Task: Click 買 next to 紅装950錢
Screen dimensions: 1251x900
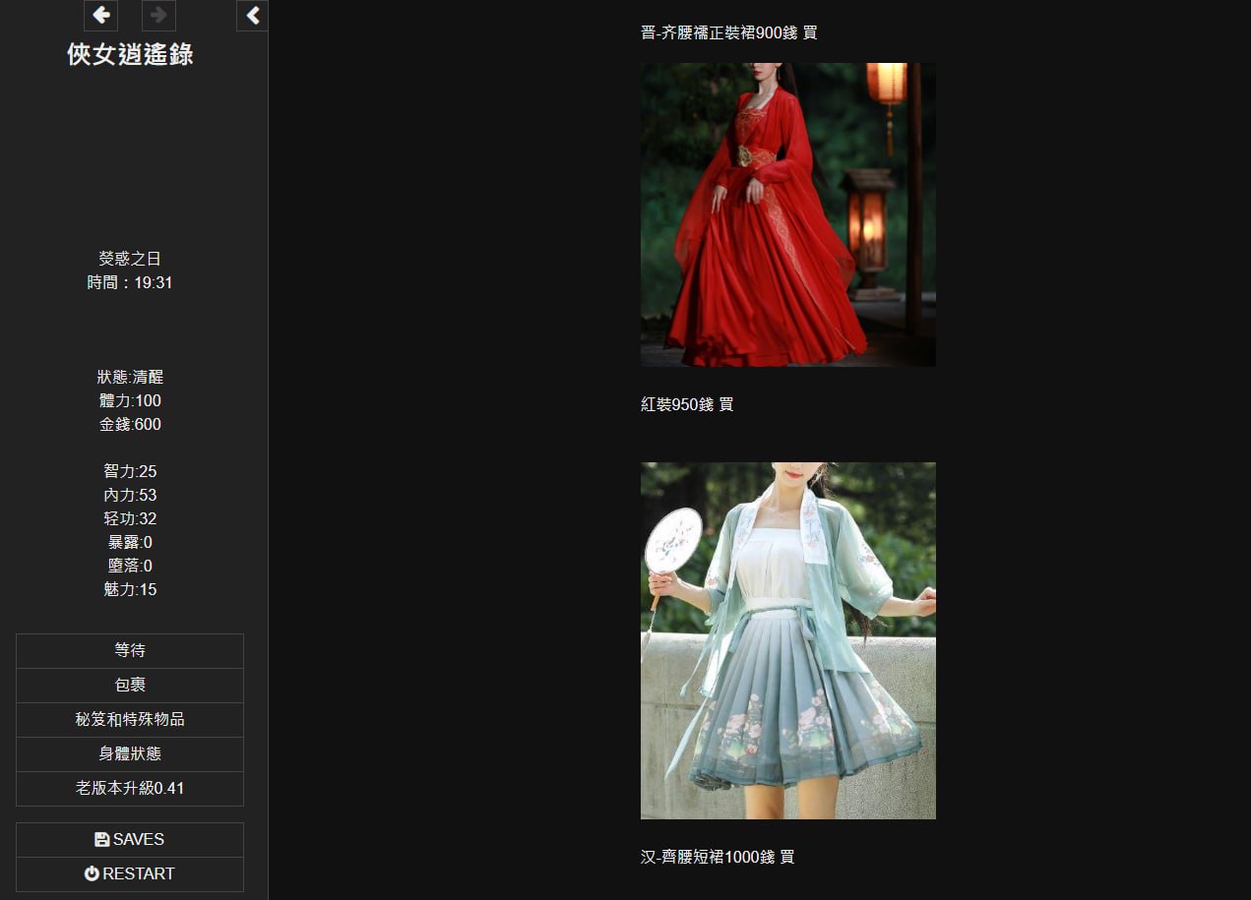Action: [725, 404]
